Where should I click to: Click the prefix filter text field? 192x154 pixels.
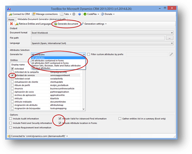click(147, 54)
